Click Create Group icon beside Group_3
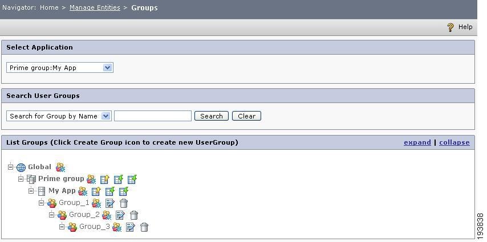 point(117,227)
